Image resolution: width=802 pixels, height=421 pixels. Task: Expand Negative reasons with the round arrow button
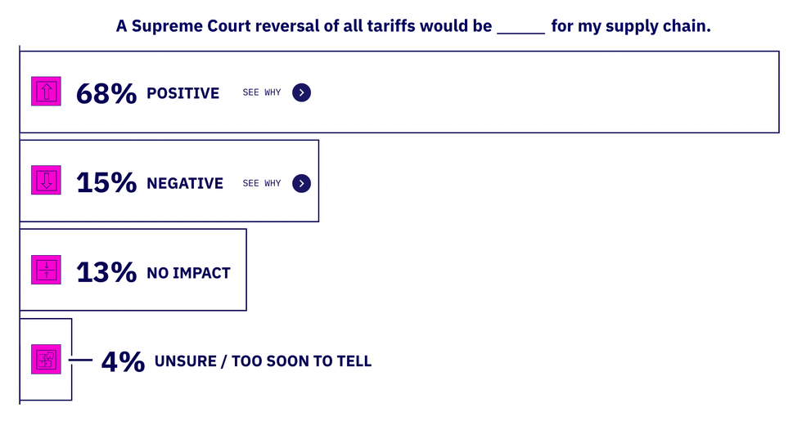click(x=301, y=183)
